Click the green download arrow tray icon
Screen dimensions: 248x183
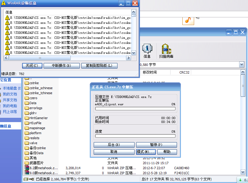point(240,180)
